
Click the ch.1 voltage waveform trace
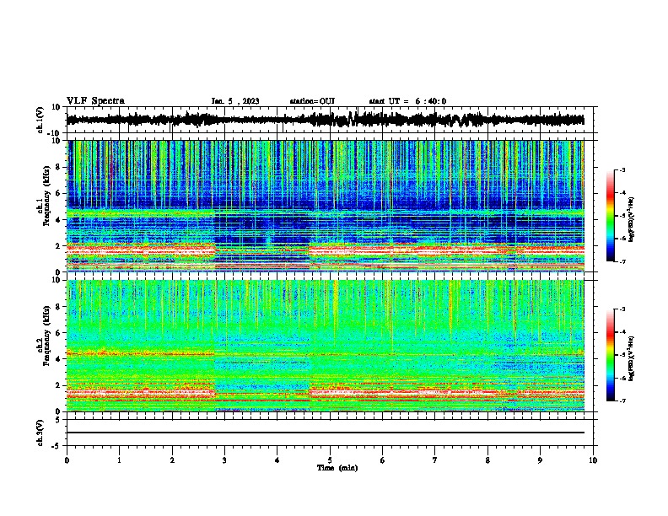[x=325, y=120]
